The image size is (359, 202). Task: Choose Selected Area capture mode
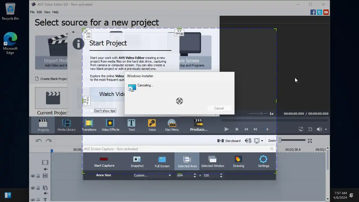pyautogui.click(x=187, y=161)
